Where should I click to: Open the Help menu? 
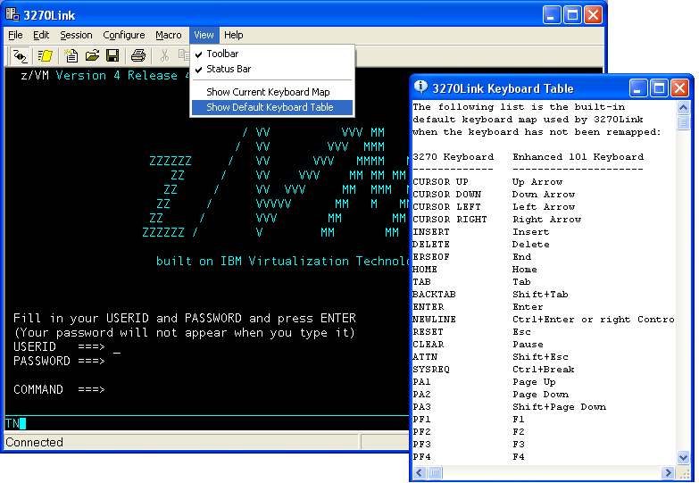[x=234, y=35]
